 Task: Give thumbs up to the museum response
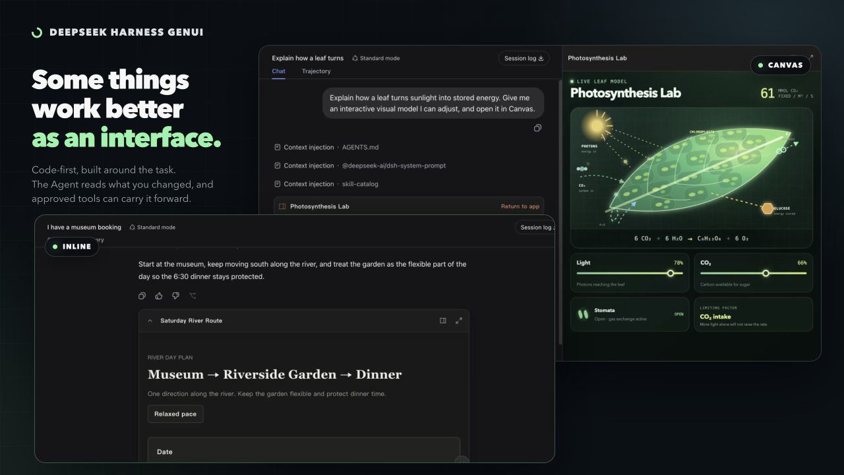(159, 296)
